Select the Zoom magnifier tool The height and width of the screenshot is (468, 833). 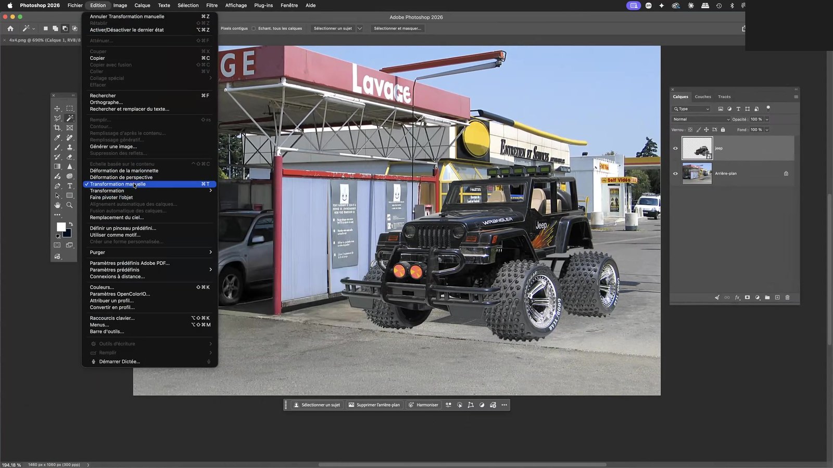[70, 205]
